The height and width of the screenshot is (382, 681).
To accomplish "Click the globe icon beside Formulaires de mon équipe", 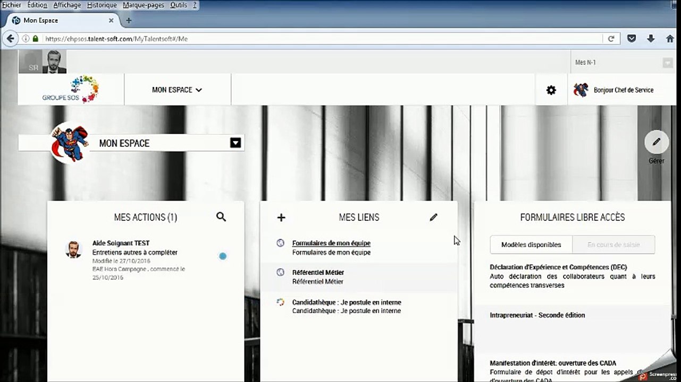I will (280, 243).
